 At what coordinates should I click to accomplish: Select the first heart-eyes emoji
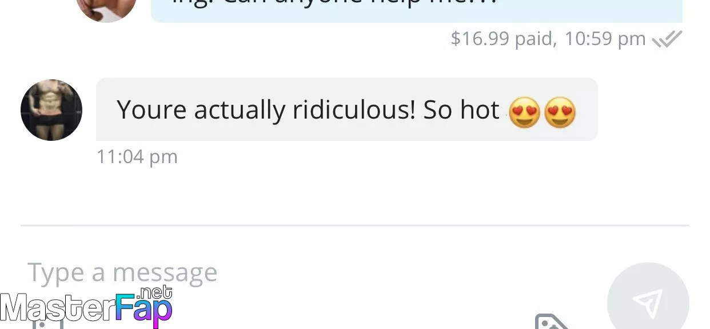pos(524,111)
